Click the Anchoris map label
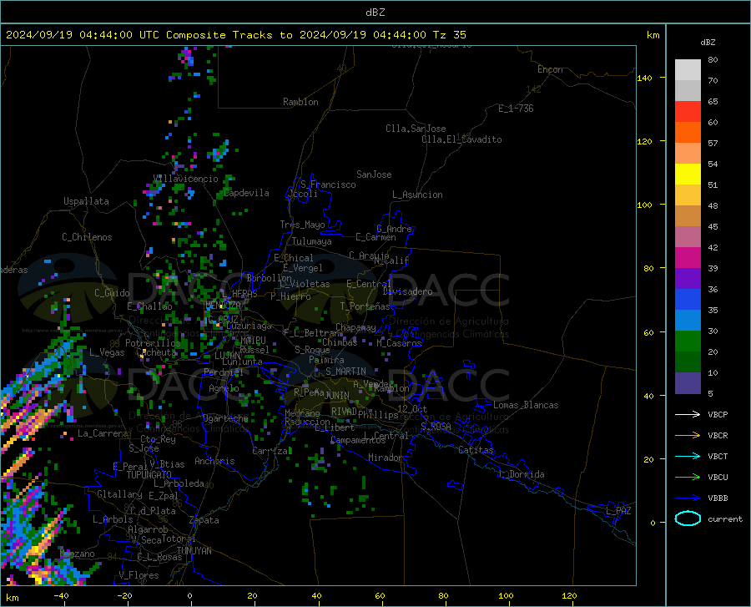Viewport: 751px width, 607px height. click(x=214, y=461)
